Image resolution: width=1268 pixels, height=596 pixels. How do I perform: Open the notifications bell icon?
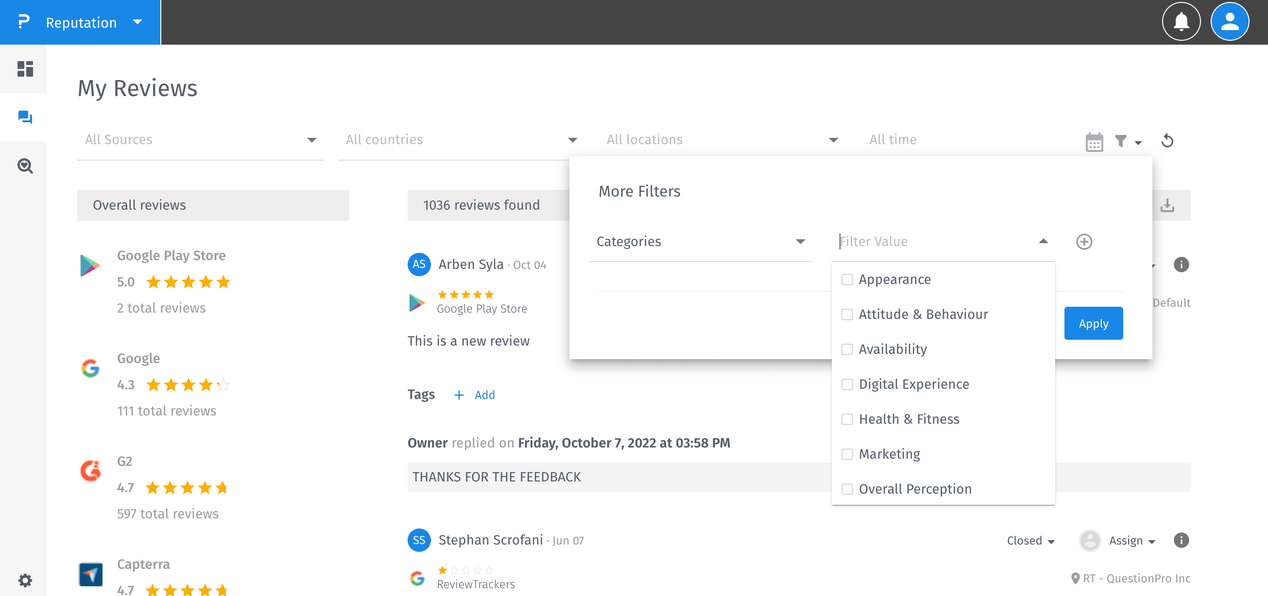tap(1181, 22)
